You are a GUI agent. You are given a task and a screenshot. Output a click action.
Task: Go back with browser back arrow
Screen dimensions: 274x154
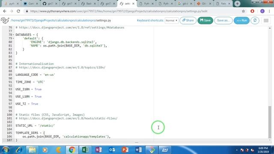click(x=5, y=11)
